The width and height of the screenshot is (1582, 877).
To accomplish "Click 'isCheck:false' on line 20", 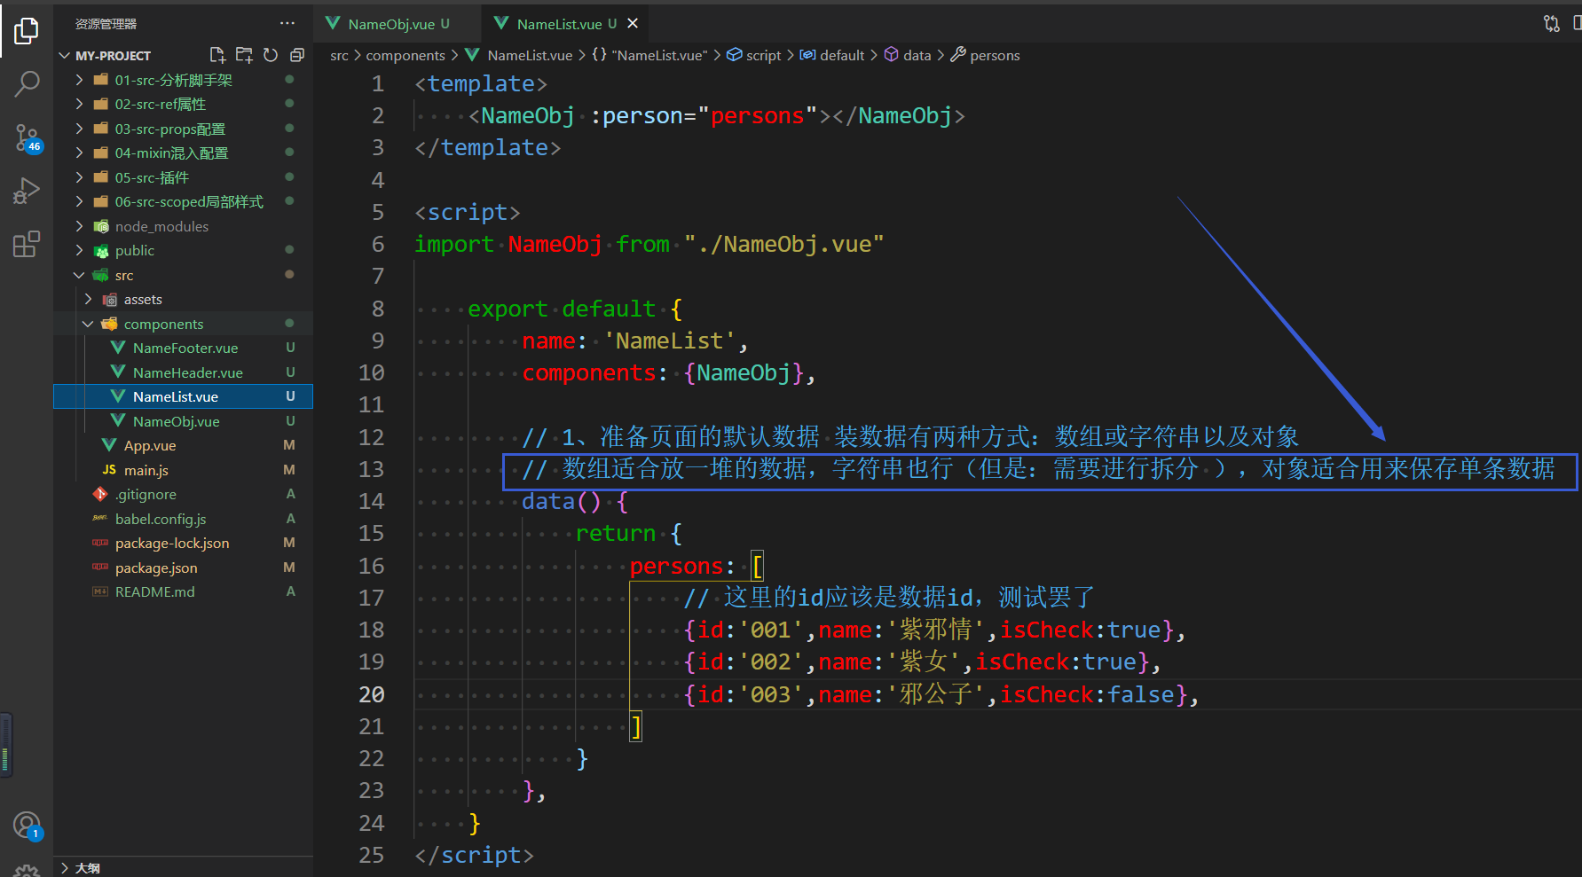I will tap(1088, 694).
